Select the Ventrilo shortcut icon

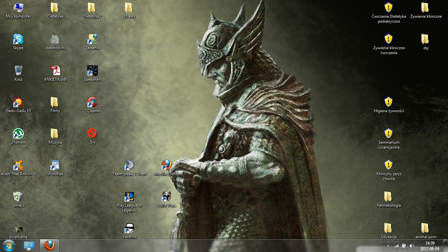(129, 228)
